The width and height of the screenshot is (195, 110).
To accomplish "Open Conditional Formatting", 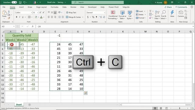I will [113, 15].
